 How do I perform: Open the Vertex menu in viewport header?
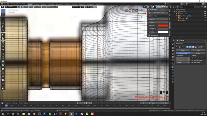coord(44,7)
